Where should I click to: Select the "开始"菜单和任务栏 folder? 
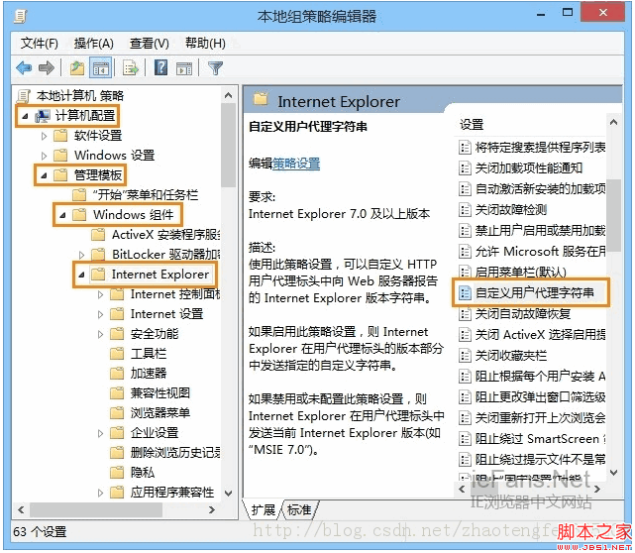coord(136,195)
